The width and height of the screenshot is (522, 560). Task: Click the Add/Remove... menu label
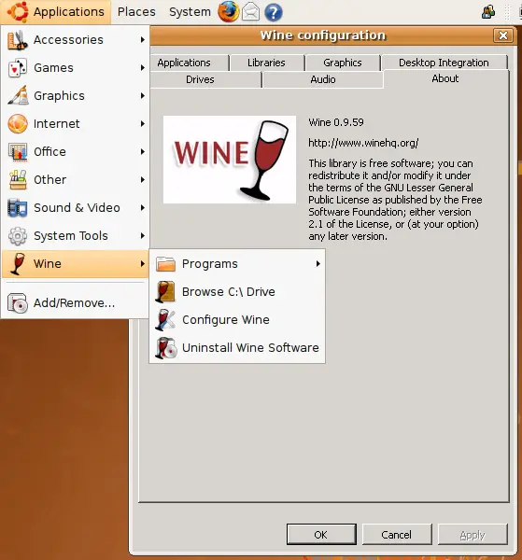75,302
